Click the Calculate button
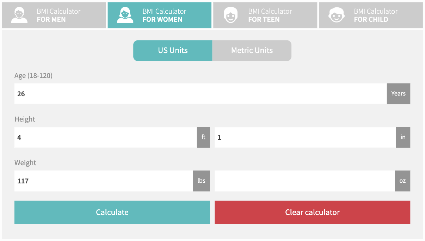 click(x=112, y=212)
